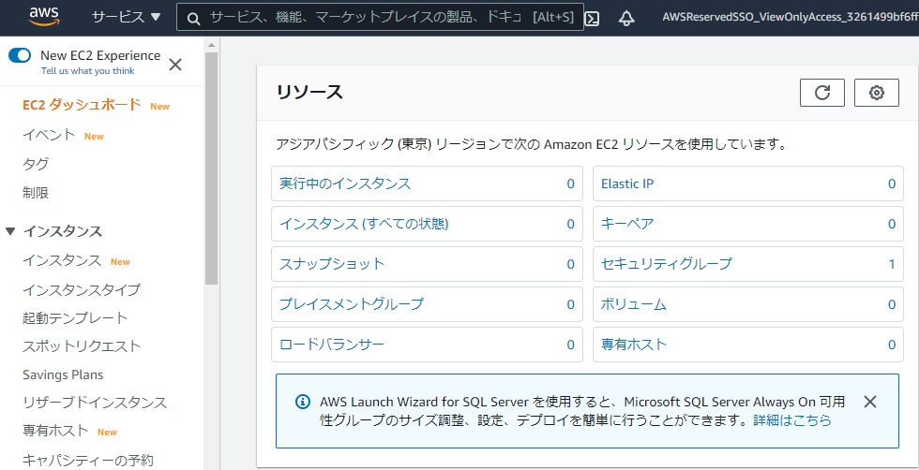Image resolution: width=919 pixels, height=470 pixels.
Task: Focus the services search input field
Action: pos(380,18)
